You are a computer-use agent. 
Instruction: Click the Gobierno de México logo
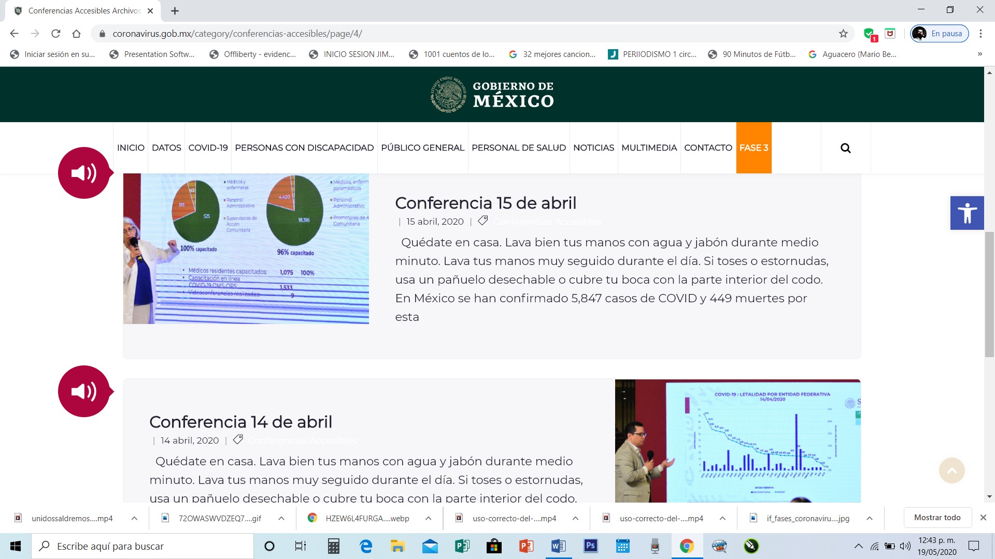pos(492,94)
